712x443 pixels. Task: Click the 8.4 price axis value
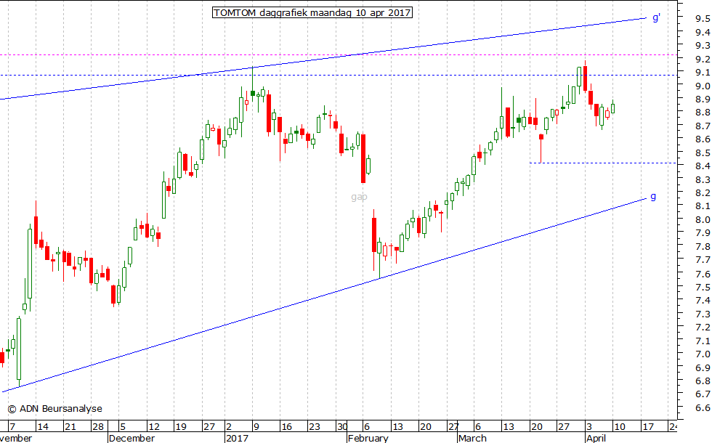(703, 166)
